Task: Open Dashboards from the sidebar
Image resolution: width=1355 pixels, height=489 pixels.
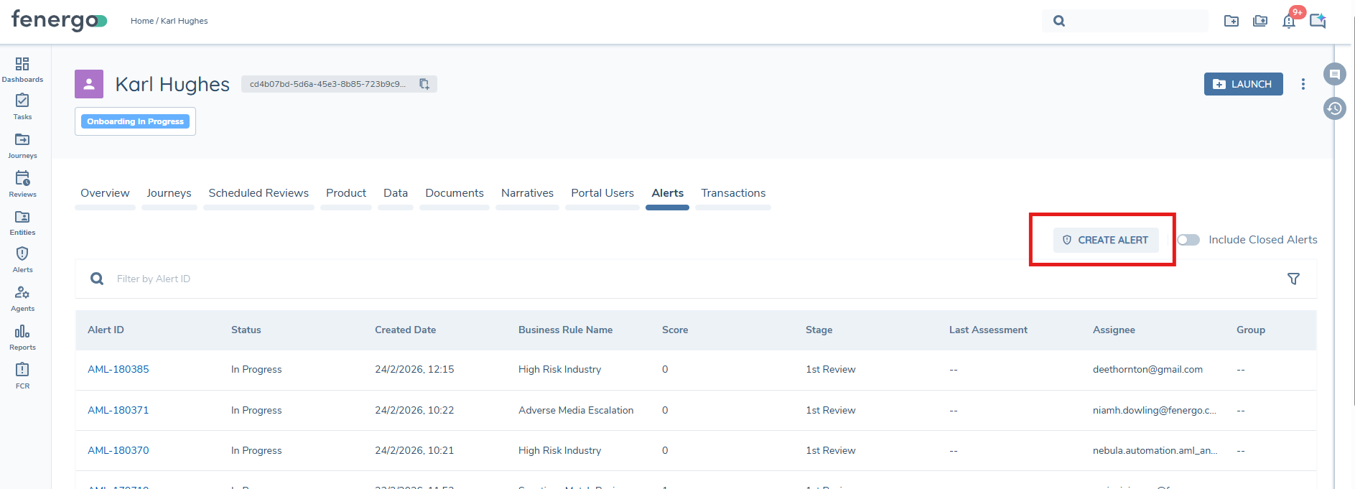Action: [22, 69]
